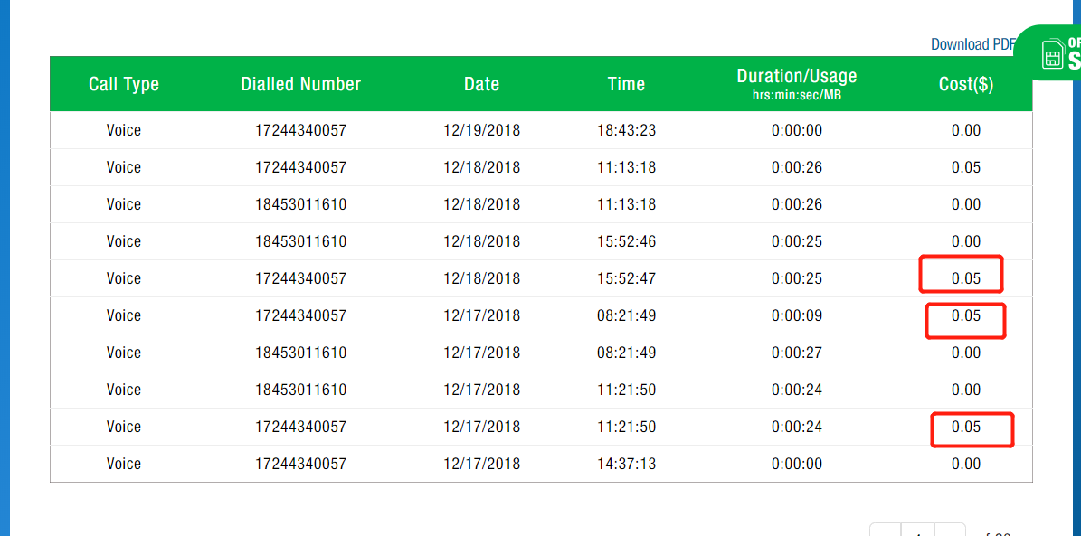
Task: Click the 0:00:09 duration cell
Action: tap(796, 315)
